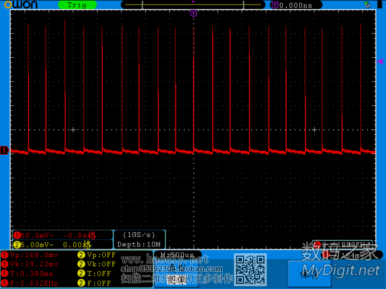386x289 pixels.
Task: Click the waveform memory position bar
Action: click(x=193, y=5)
